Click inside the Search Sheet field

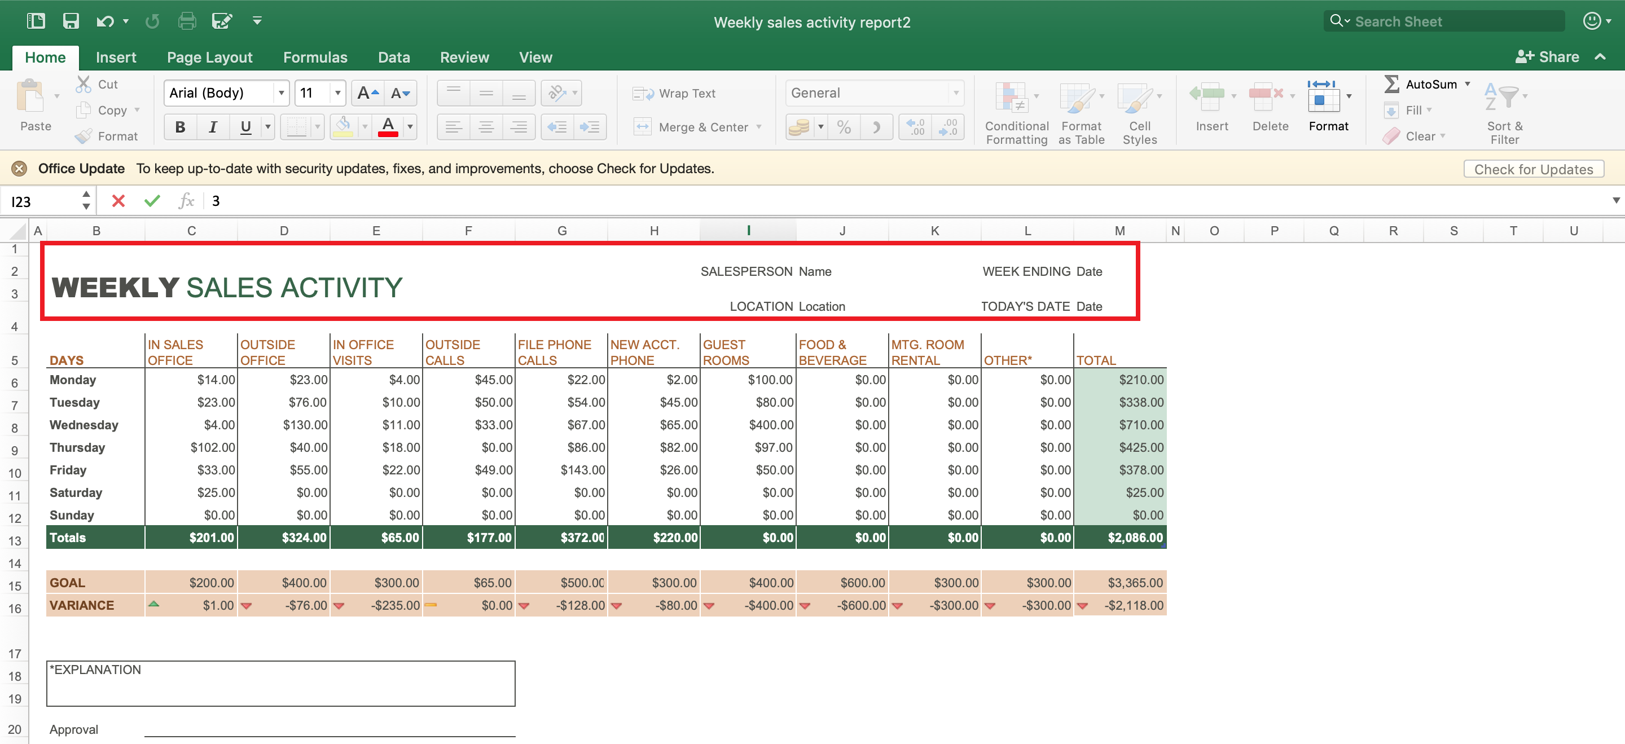[1444, 21]
